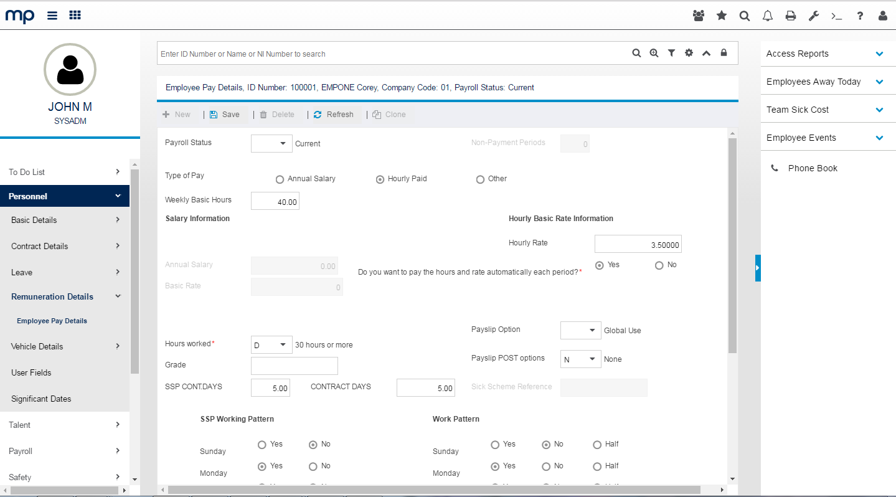The width and height of the screenshot is (896, 497).
Task: Click the phone icon beside Phone Book
Action: click(775, 168)
